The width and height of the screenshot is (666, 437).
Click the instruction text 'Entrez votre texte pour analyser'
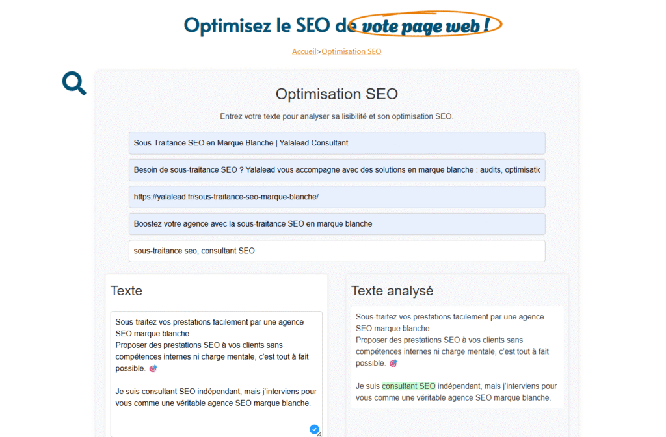pyautogui.click(x=336, y=116)
